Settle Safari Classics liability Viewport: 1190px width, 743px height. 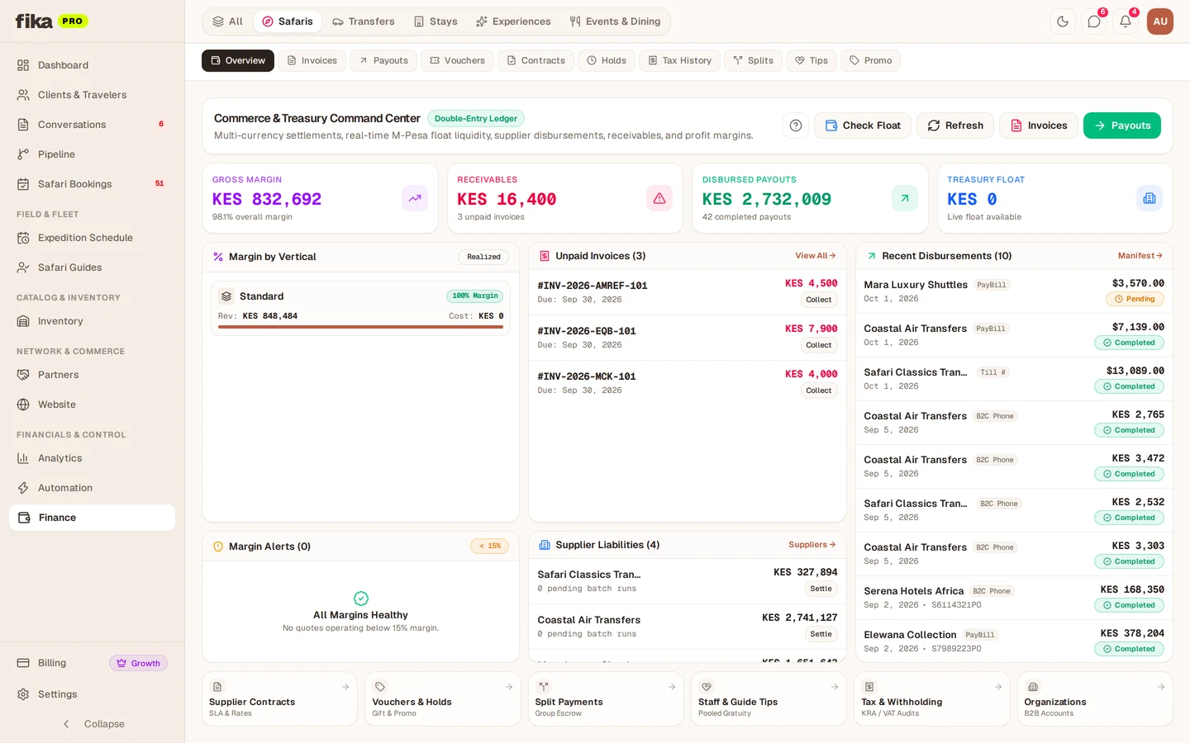[821, 589]
